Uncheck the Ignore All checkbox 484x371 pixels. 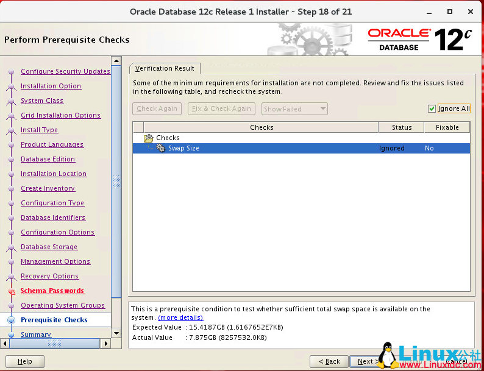(x=432, y=108)
